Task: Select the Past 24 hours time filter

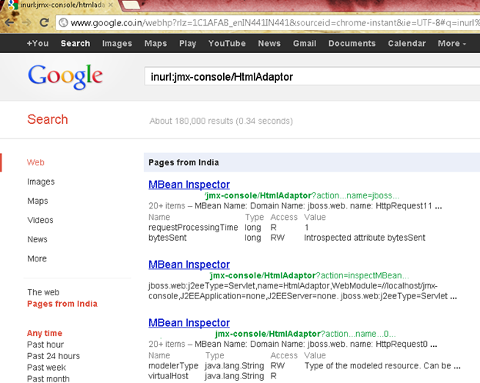Action: point(53,356)
